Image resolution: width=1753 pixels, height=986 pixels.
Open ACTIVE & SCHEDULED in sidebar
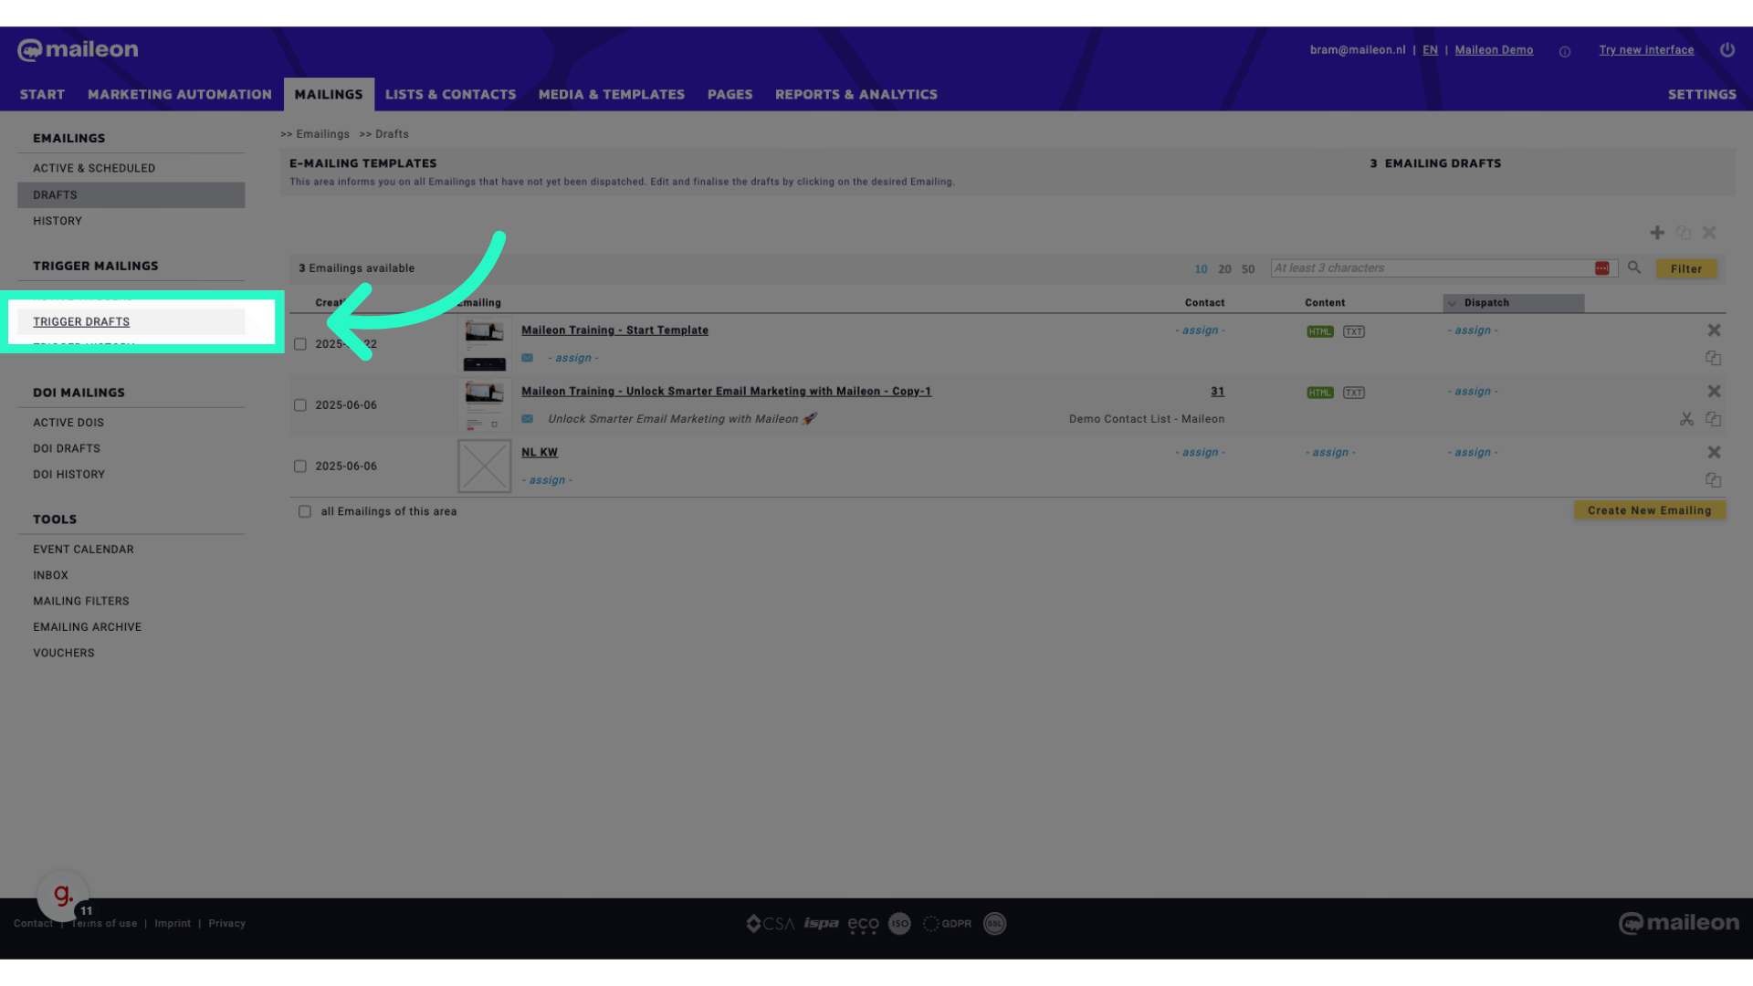[x=94, y=169]
